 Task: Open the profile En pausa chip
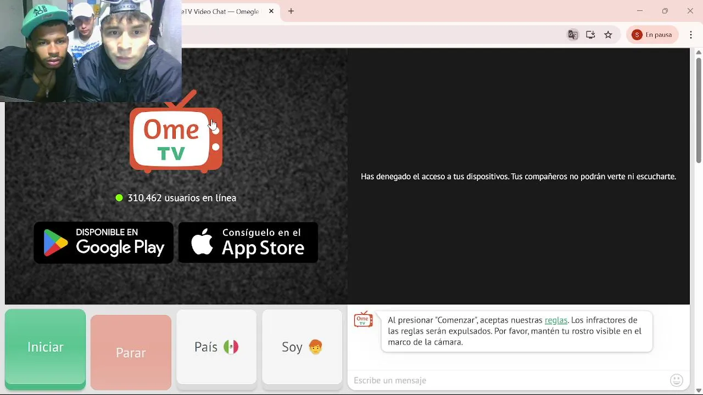coord(652,35)
